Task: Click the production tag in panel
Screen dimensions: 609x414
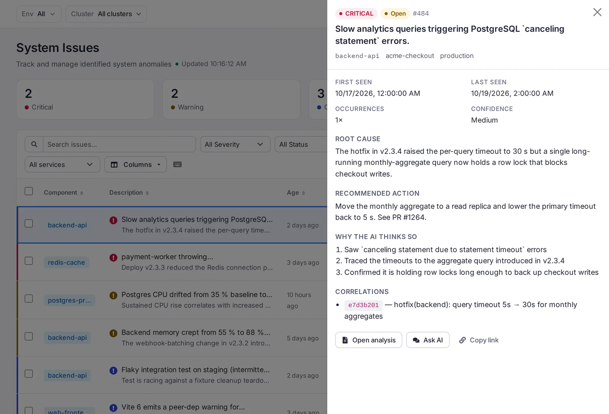Action: 457,56
